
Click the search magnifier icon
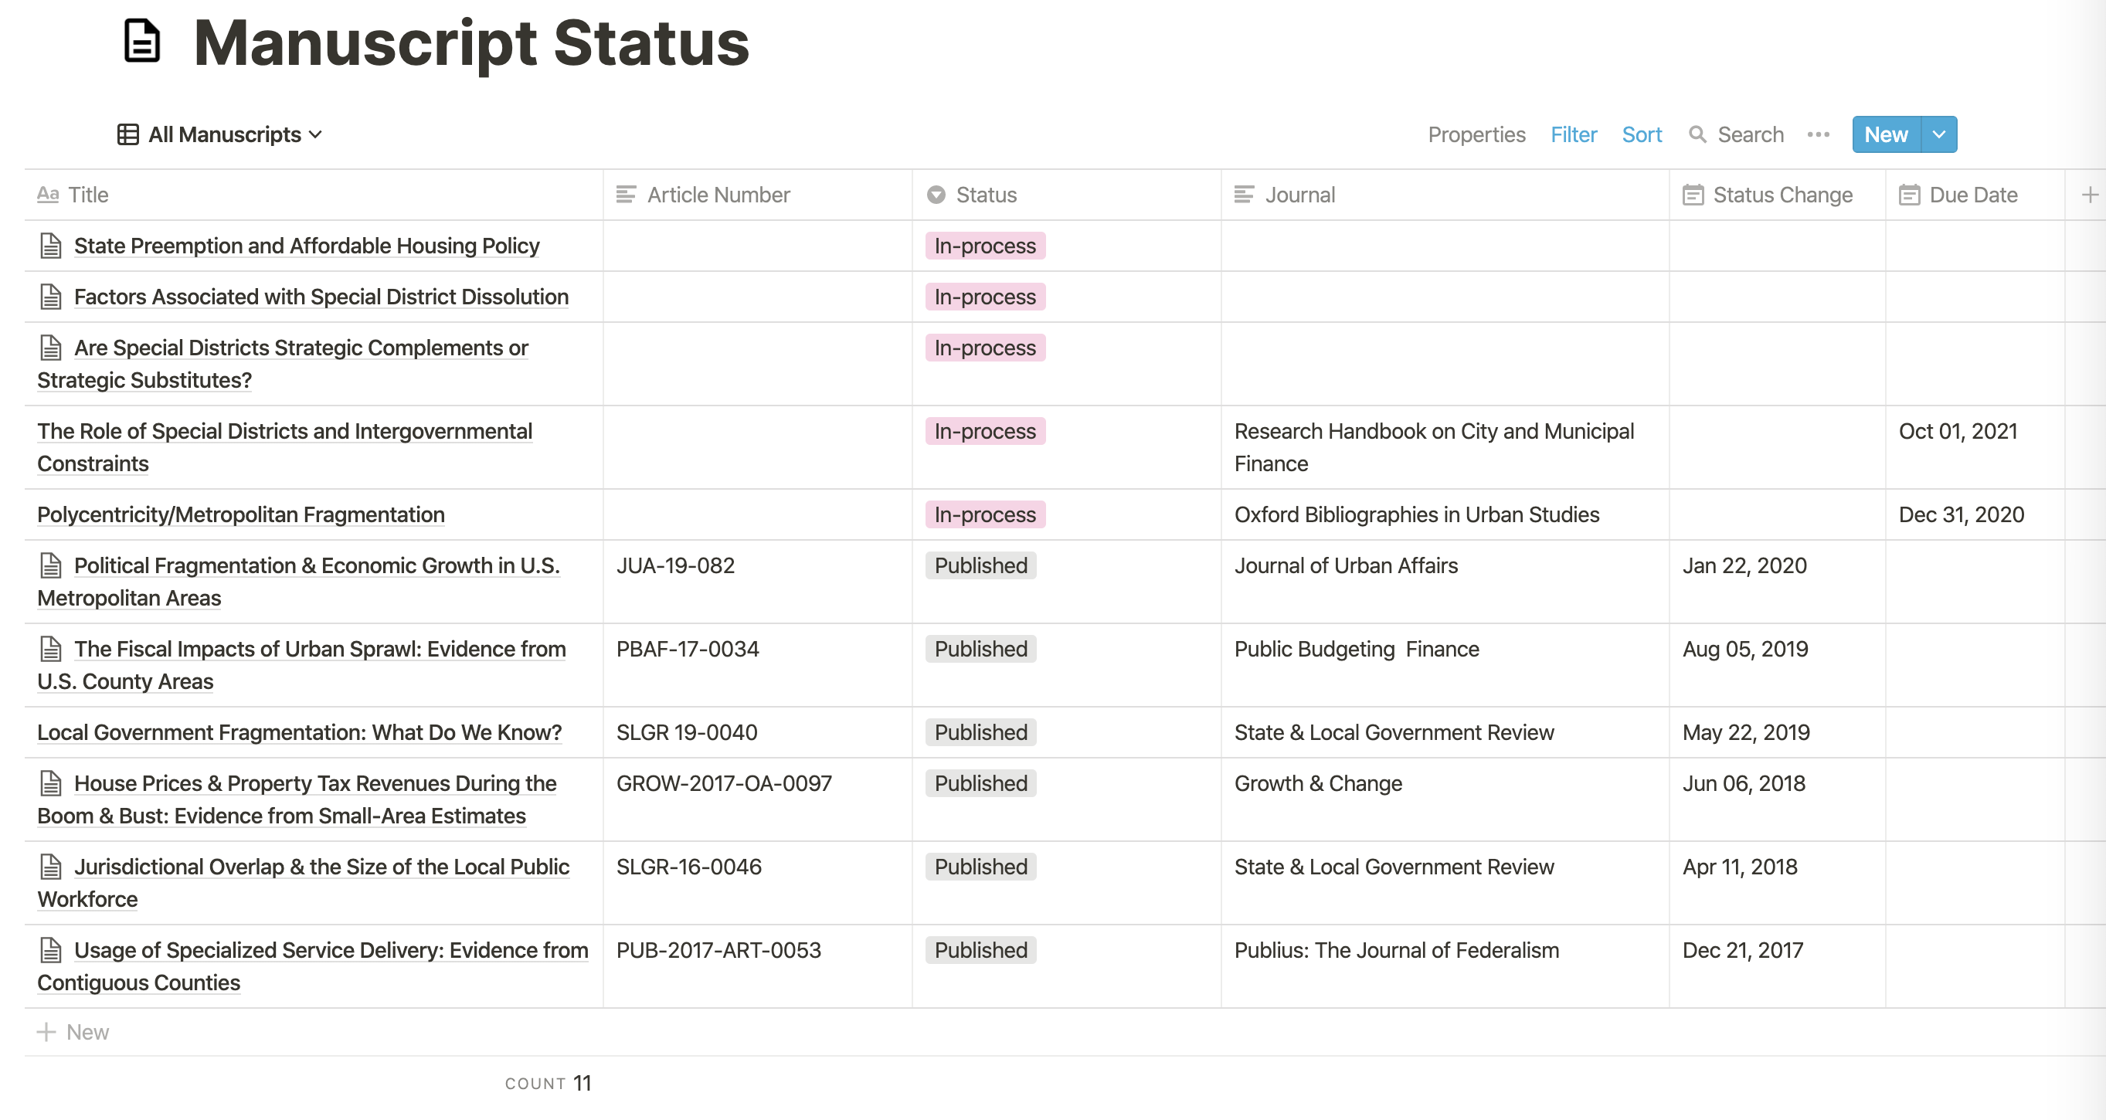coord(1697,134)
